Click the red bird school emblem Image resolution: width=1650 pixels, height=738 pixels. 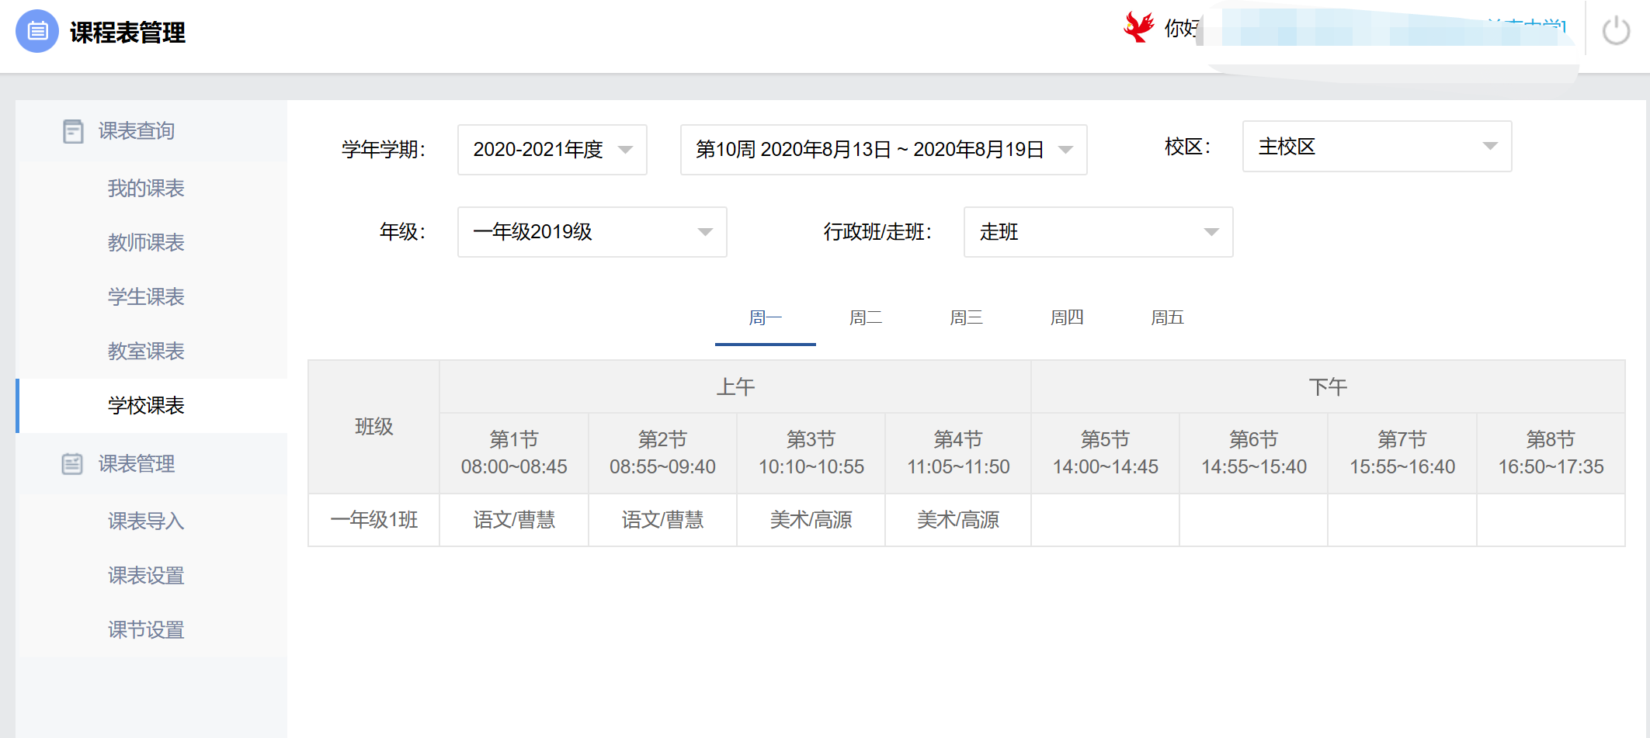pyautogui.click(x=1138, y=27)
